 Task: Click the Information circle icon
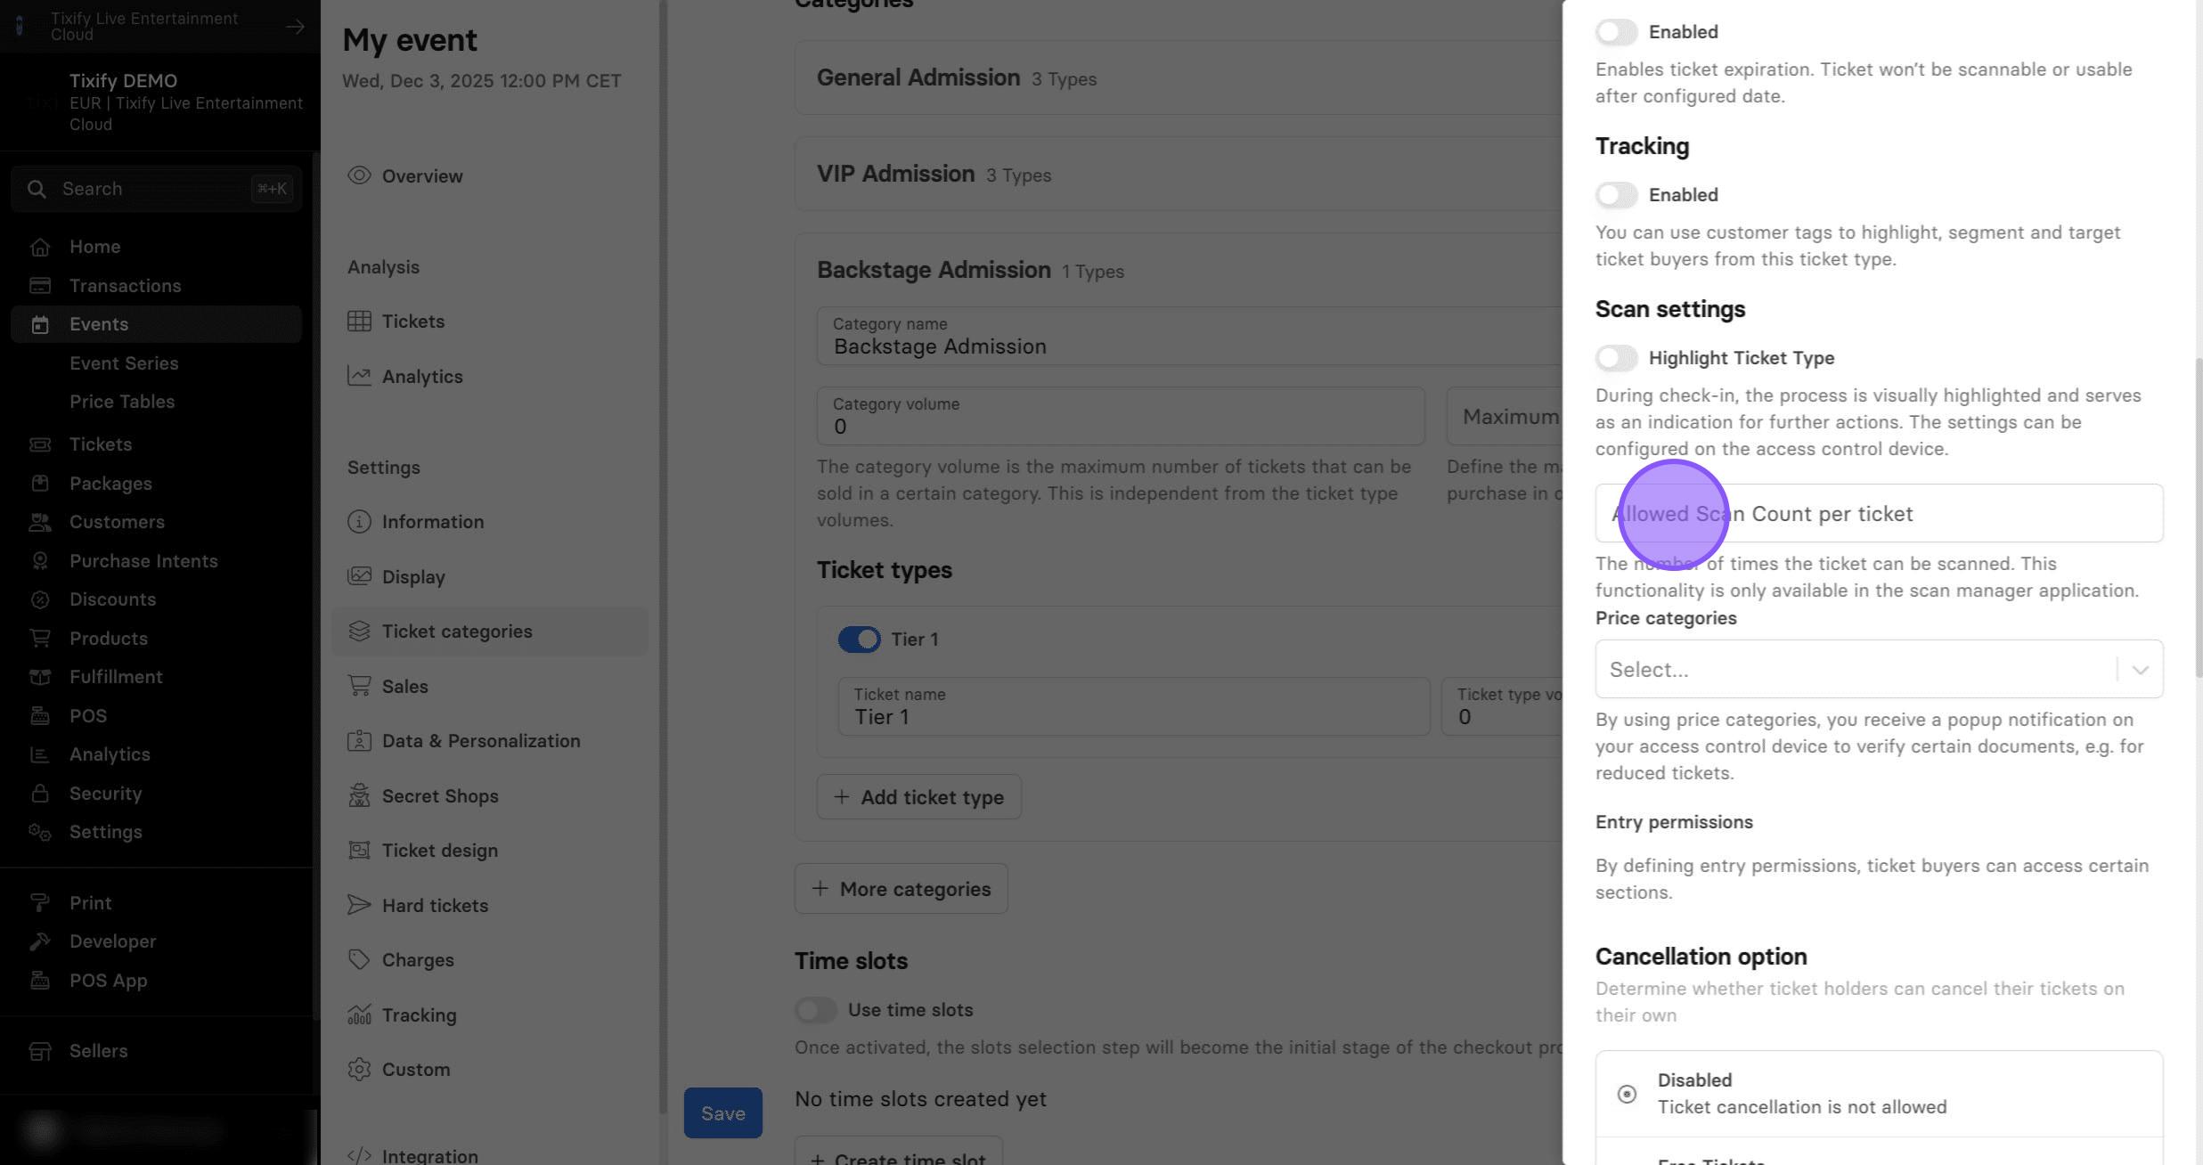tap(359, 522)
